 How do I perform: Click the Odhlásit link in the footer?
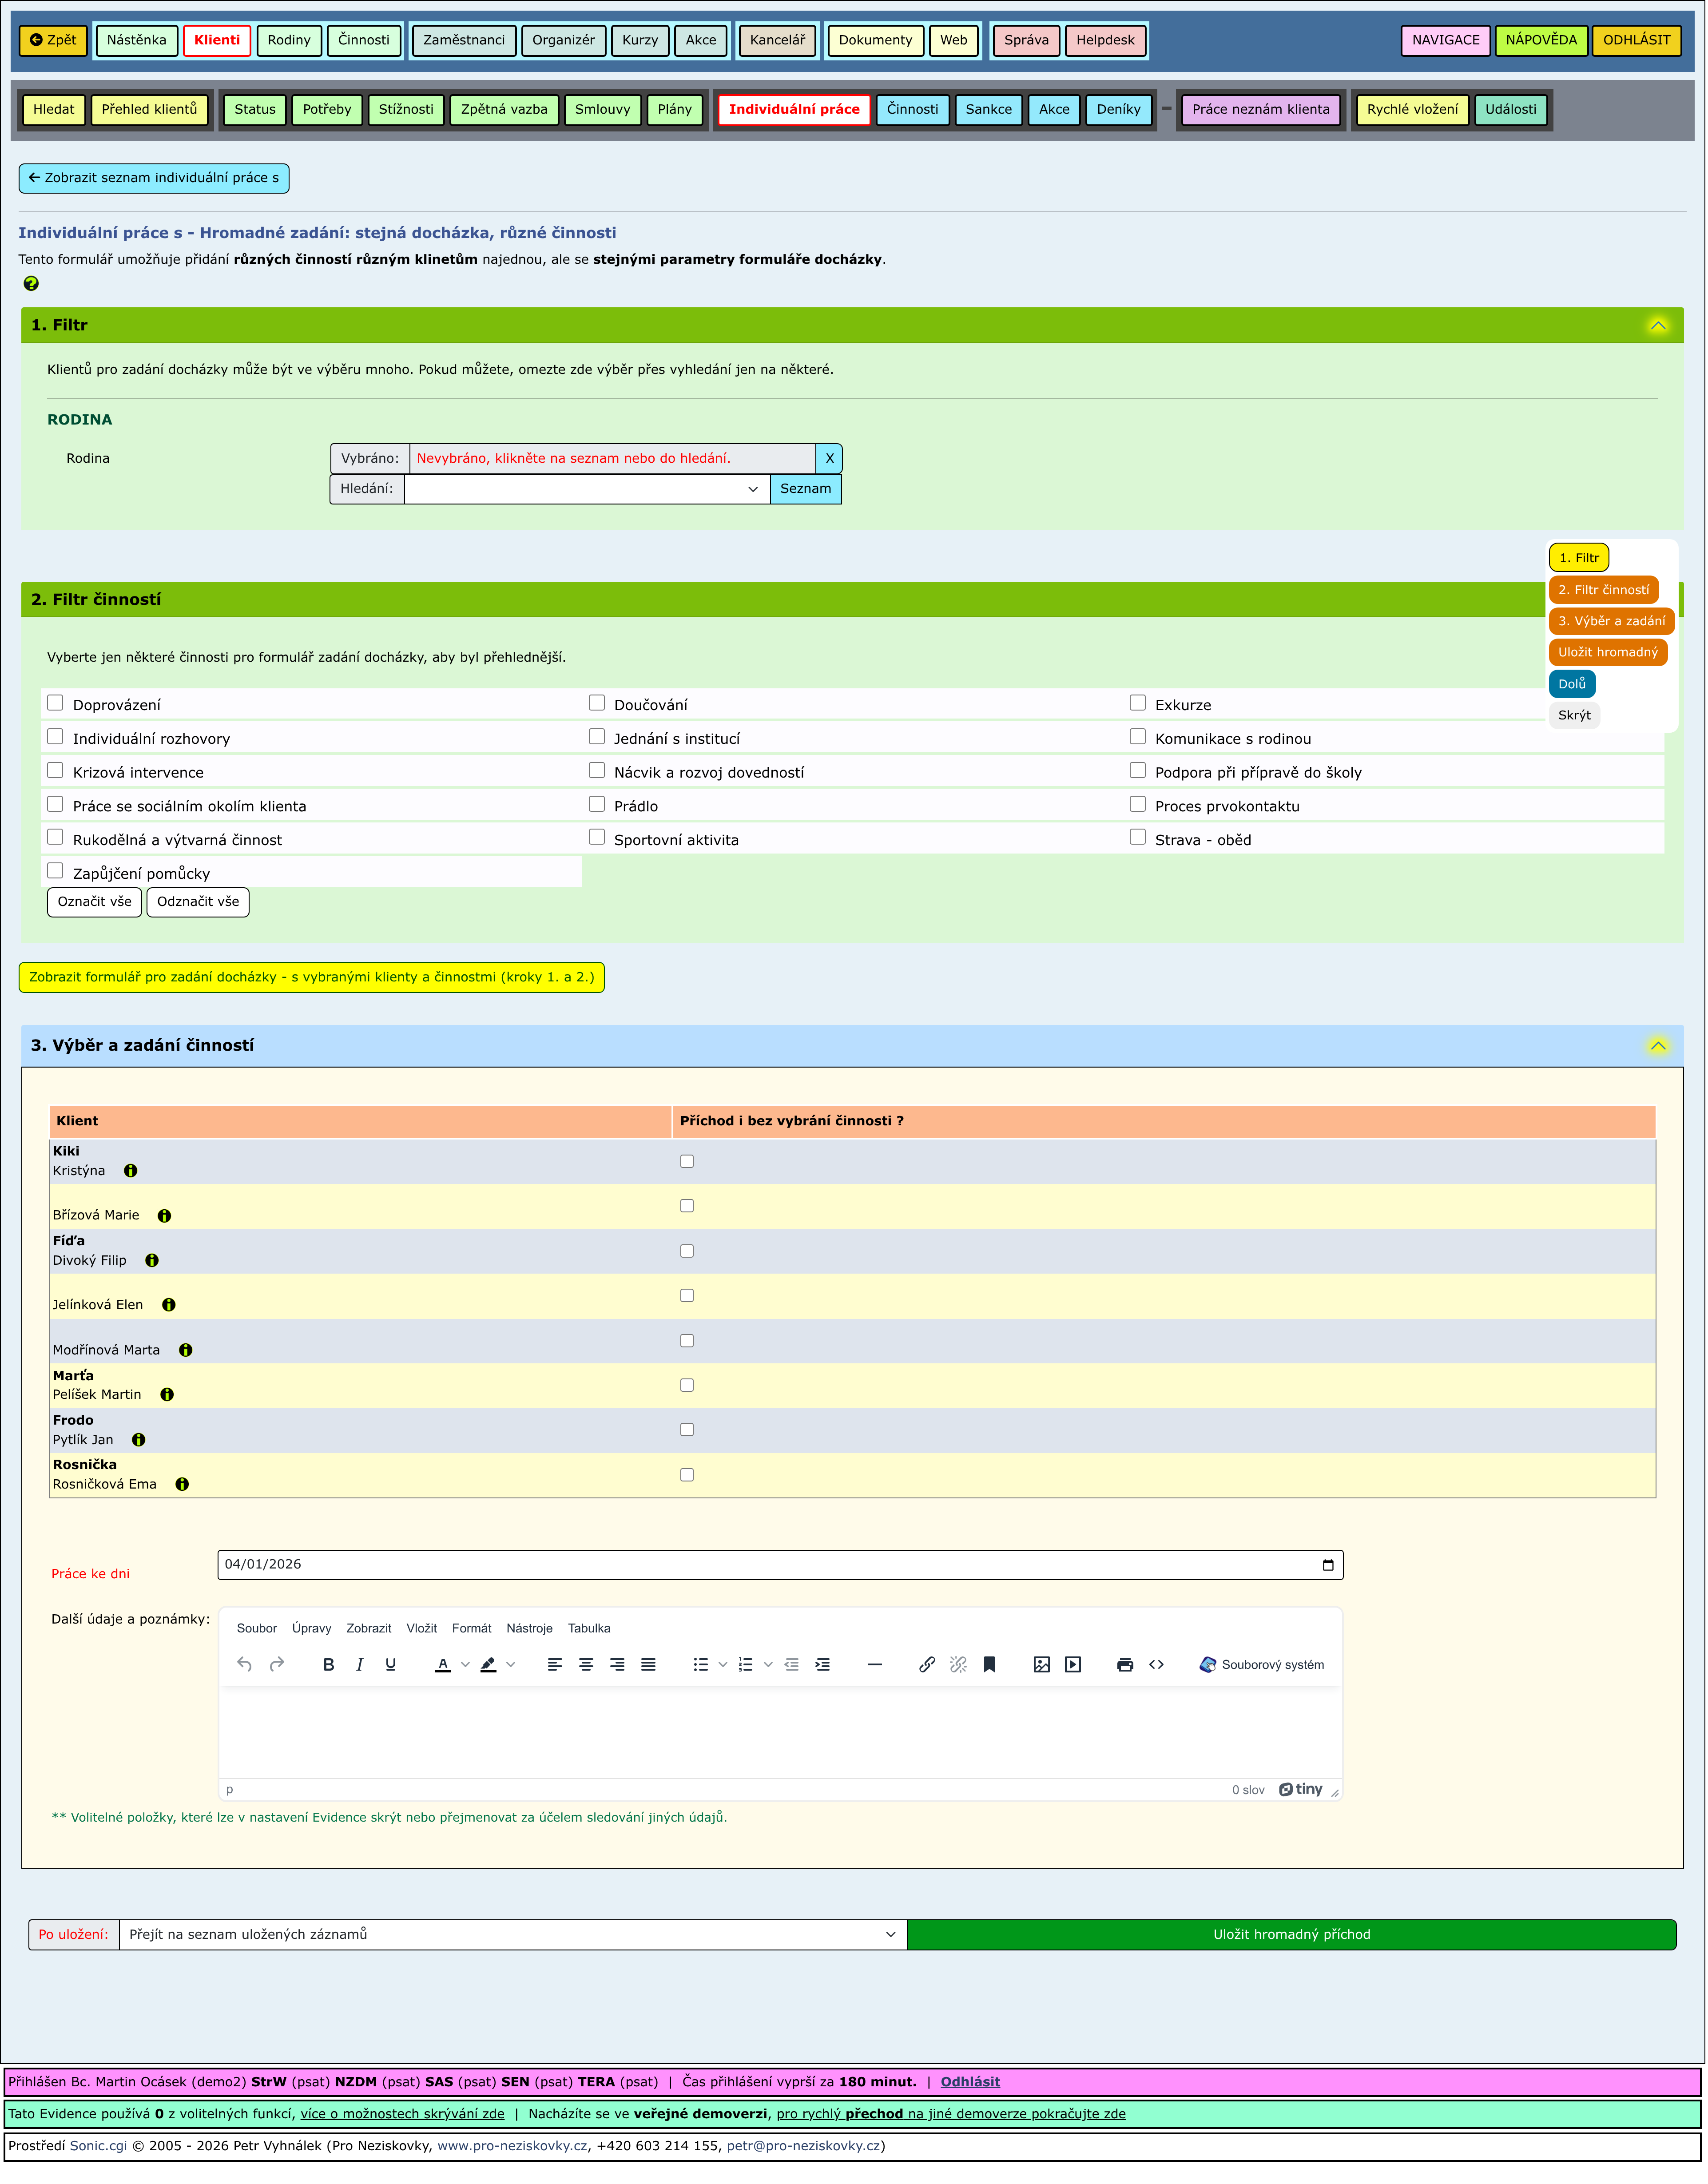pyautogui.click(x=970, y=2082)
